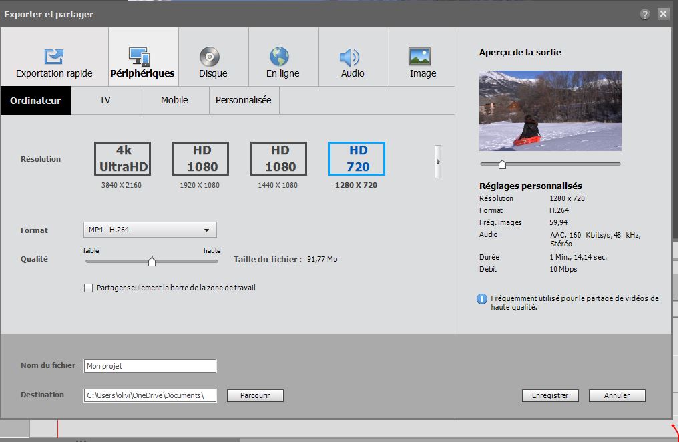Open the Format MP4 - H.264 dropdown
Image resolution: width=679 pixels, height=442 pixels.
pos(150,230)
